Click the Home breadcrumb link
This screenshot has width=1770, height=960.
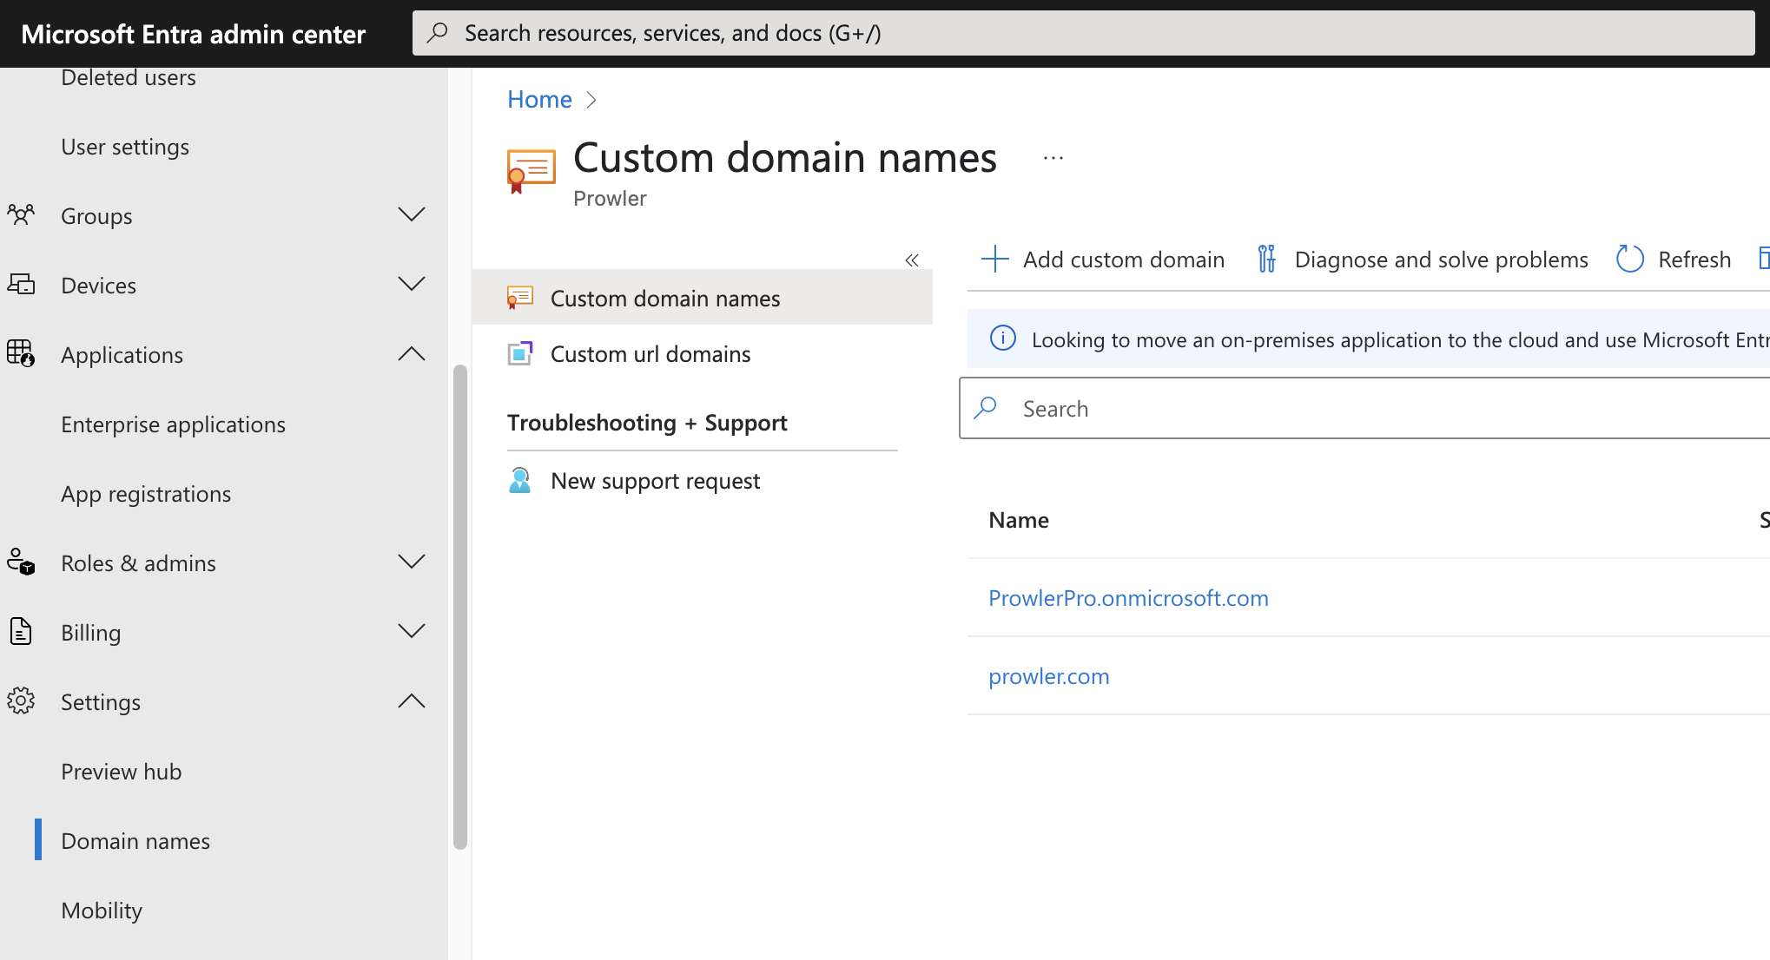click(539, 98)
